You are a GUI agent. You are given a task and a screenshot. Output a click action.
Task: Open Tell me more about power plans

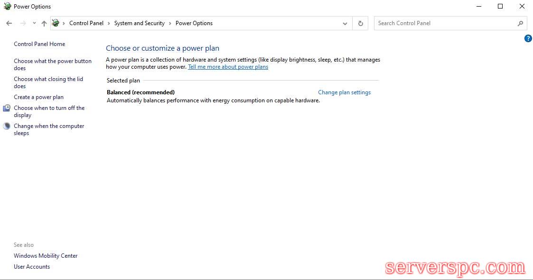tap(228, 67)
